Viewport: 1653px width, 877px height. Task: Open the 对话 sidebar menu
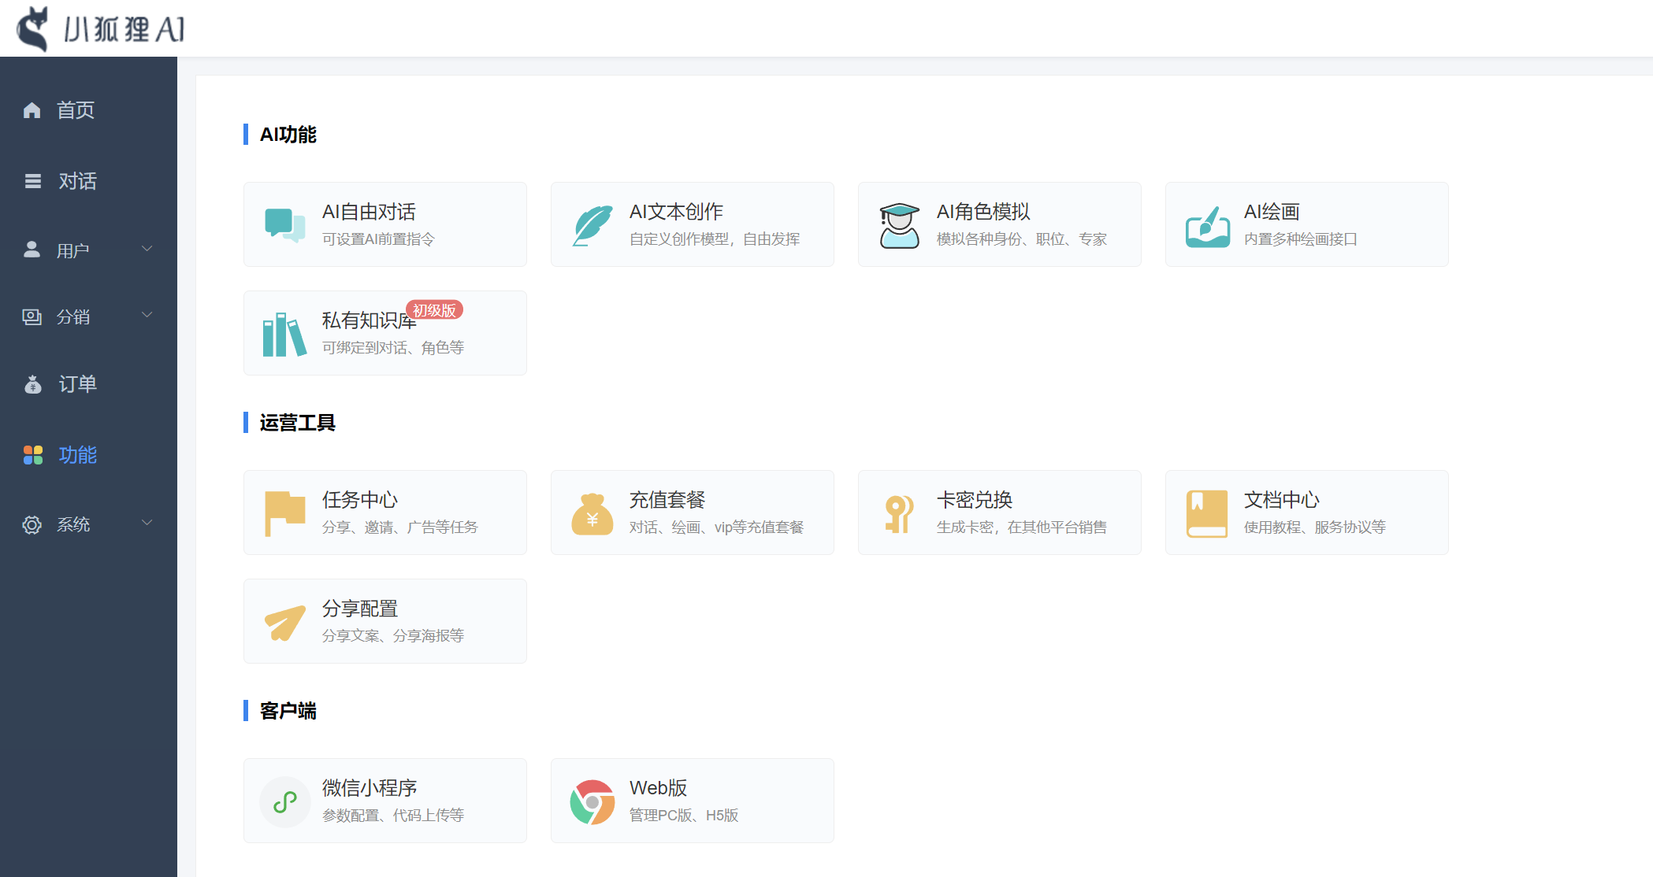[77, 182]
